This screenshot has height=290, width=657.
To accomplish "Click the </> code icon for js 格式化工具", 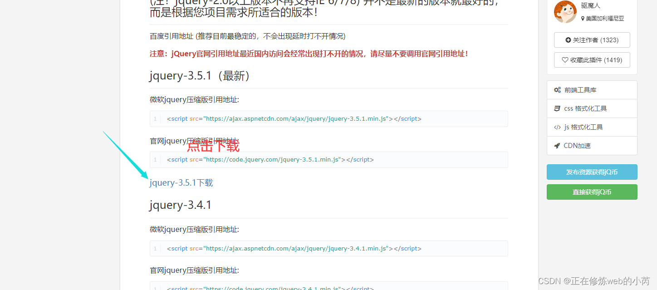I will pos(557,127).
